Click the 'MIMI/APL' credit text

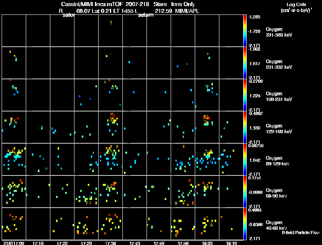(x=187, y=11)
